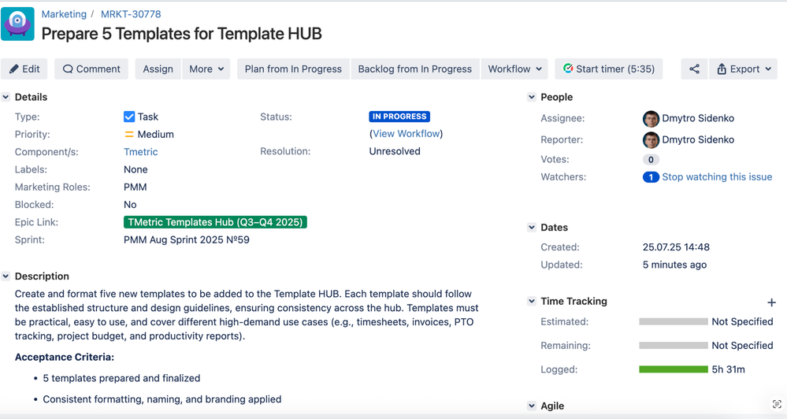This screenshot has width=787, height=419.
Task: Open the Export dropdown
Action: pyautogui.click(x=744, y=69)
